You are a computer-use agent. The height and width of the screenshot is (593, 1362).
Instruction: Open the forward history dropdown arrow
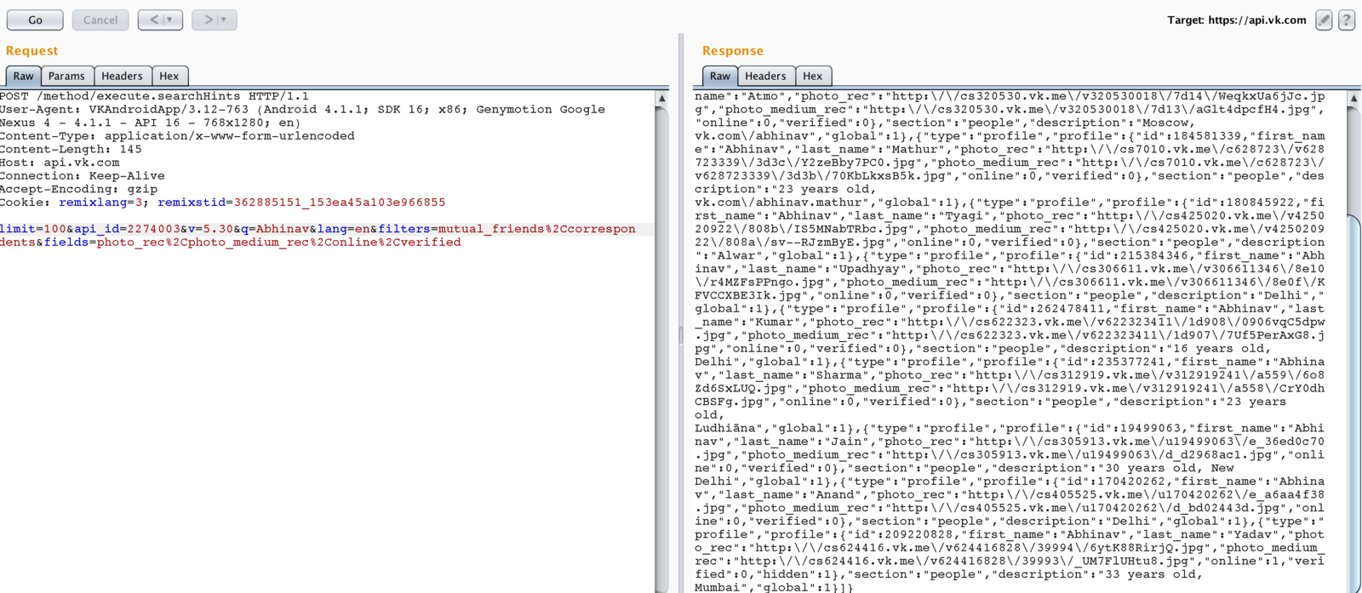[225, 20]
